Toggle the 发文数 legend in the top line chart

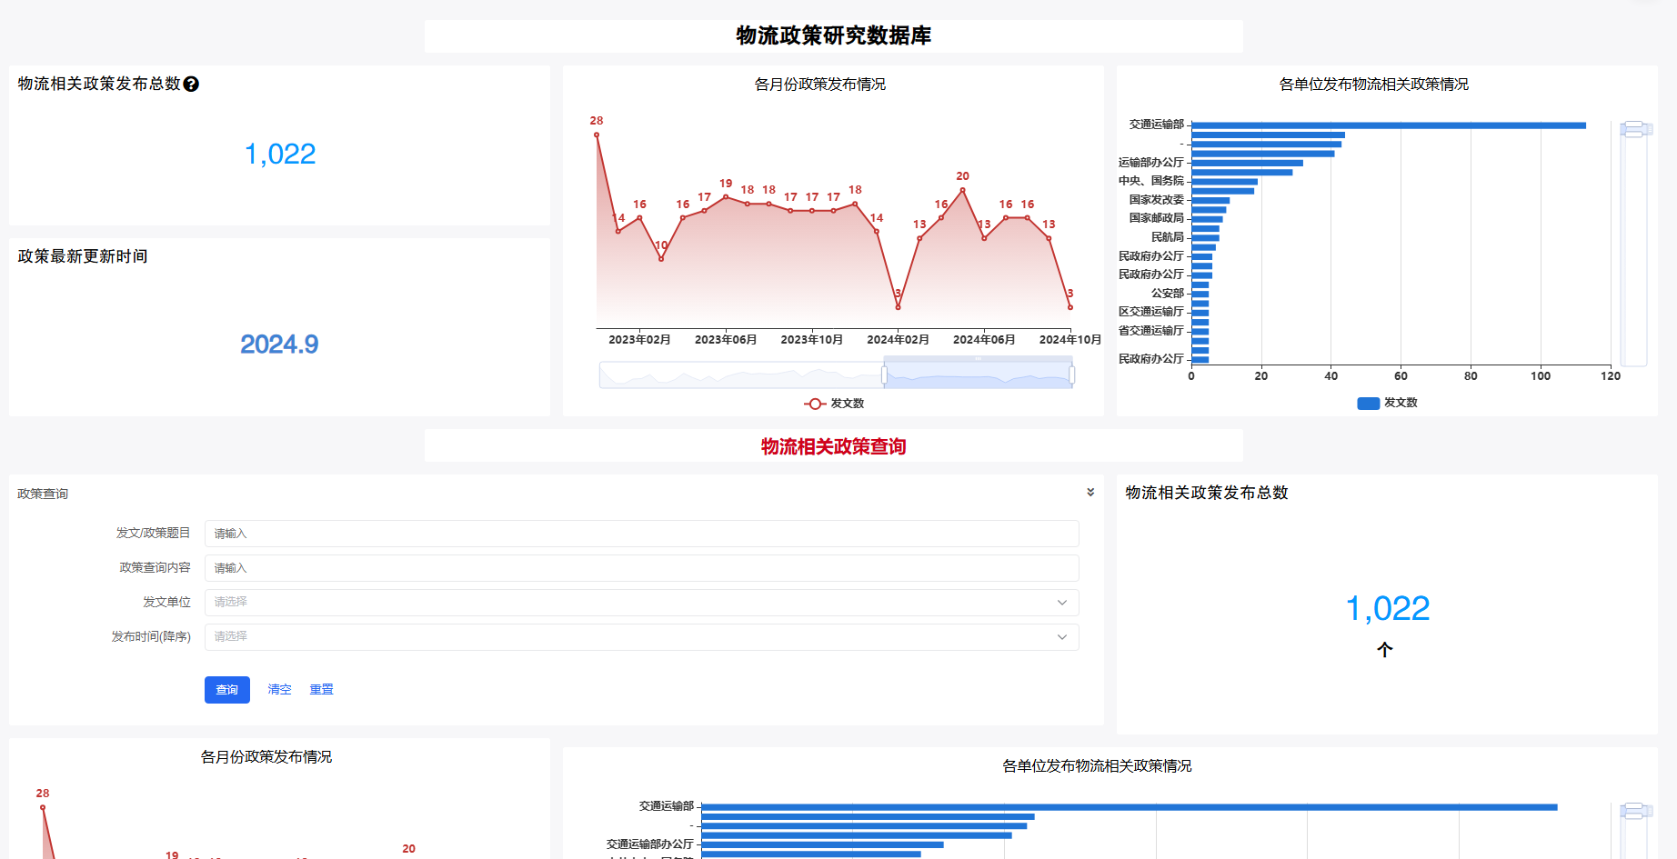(x=834, y=404)
